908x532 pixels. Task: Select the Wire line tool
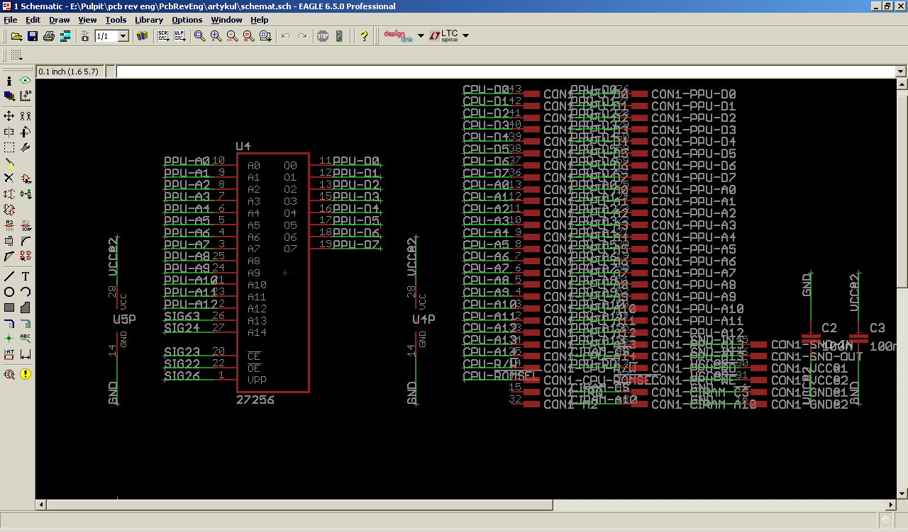(x=9, y=276)
